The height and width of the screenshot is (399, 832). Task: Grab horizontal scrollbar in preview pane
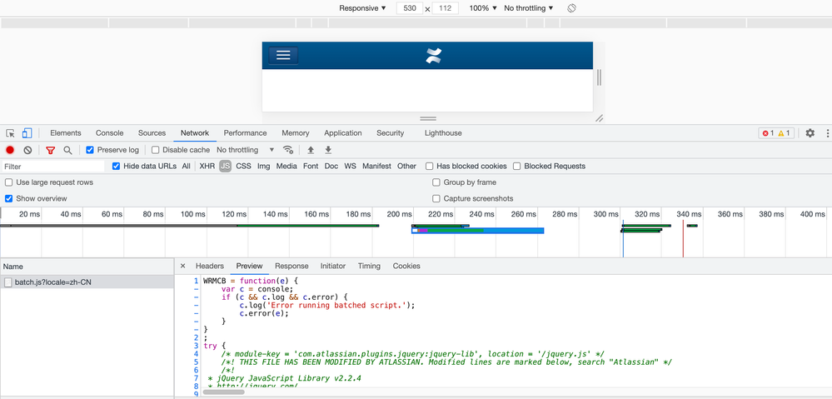[x=223, y=392]
